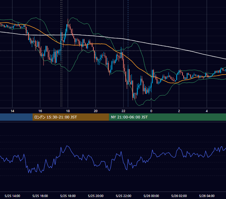Click the 2 hour axis label

point(179,111)
